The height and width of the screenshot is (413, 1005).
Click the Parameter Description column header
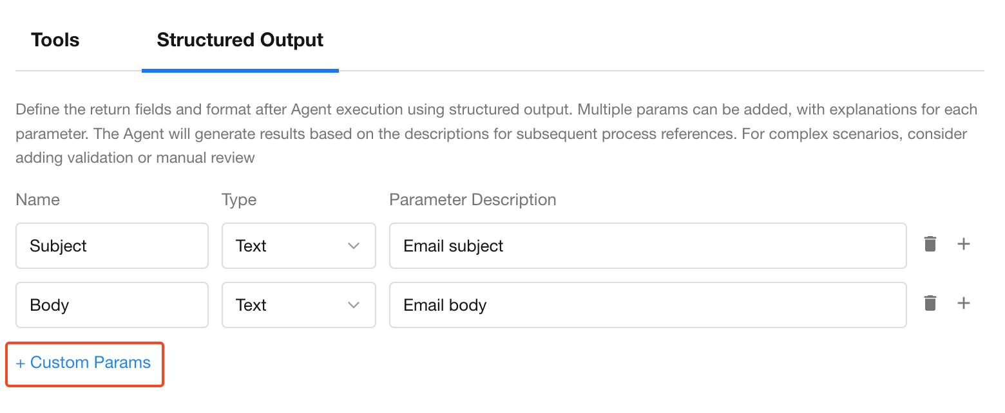point(472,199)
